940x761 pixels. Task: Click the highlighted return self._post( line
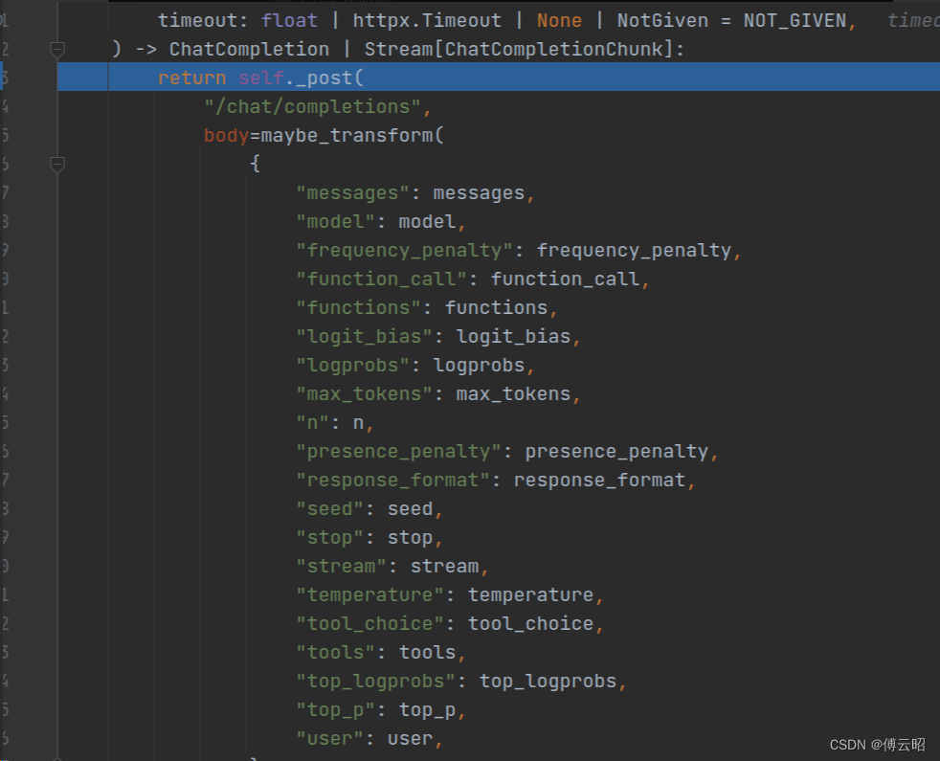[x=261, y=78]
